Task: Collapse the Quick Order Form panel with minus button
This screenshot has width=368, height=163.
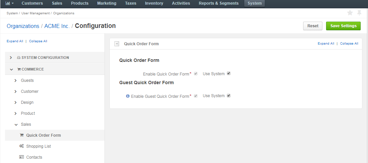Action: click(117, 44)
